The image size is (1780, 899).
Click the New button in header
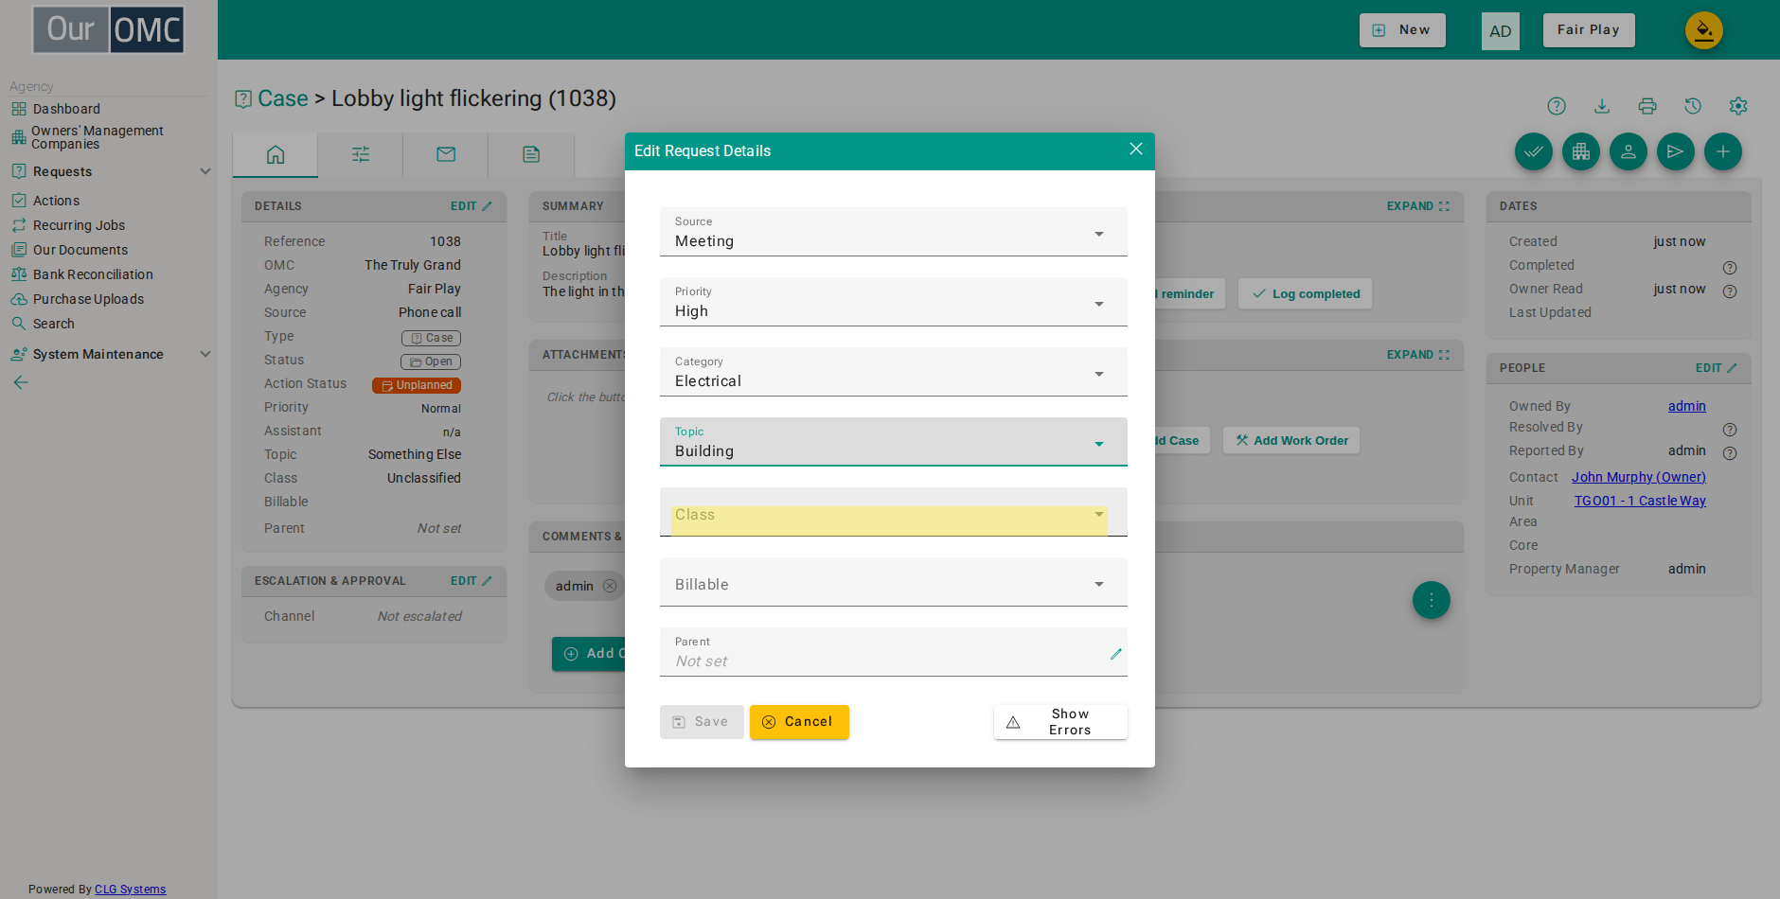[x=1402, y=30]
